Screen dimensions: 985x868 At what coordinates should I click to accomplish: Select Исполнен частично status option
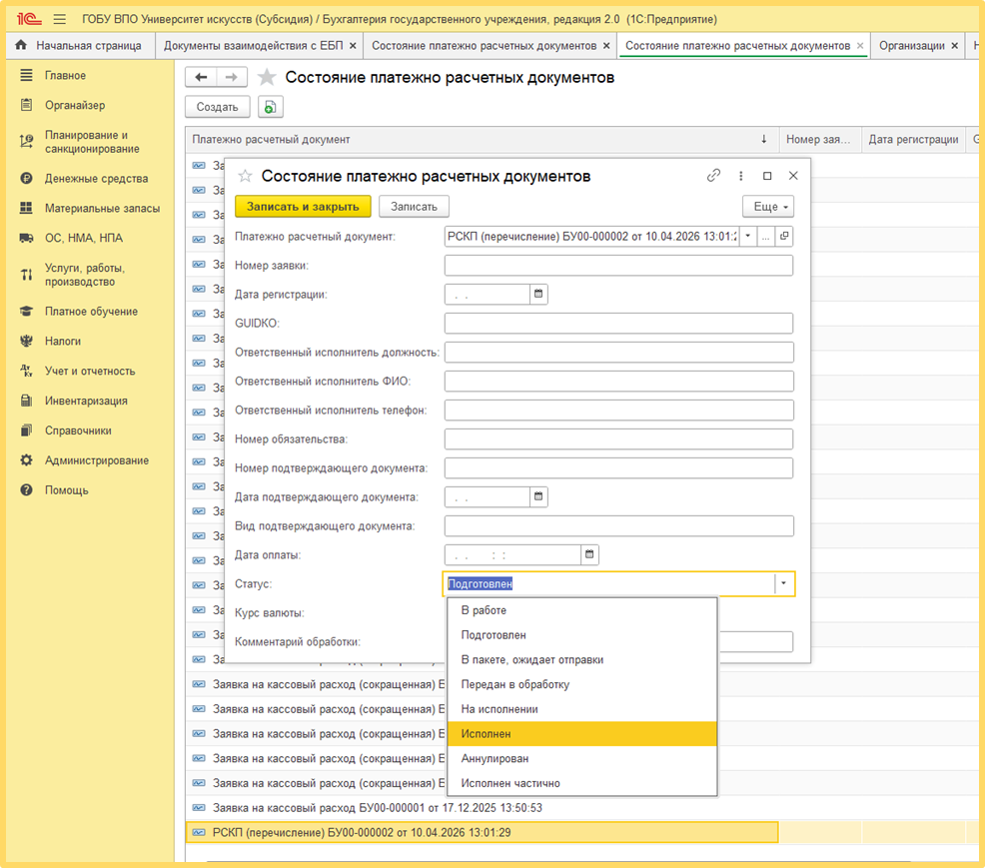(581, 783)
